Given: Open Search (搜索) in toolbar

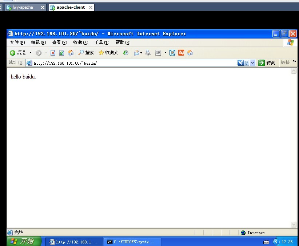Looking at the screenshot, I should point(86,53).
